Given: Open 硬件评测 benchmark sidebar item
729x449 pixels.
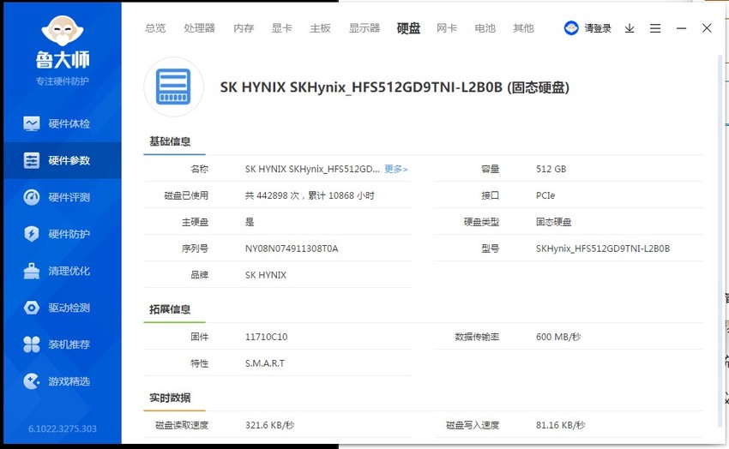Looking at the screenshot, I should (63, 197).
